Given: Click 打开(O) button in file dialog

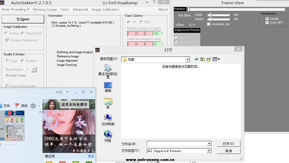Looking at the screenshot, I should [228, 144].
